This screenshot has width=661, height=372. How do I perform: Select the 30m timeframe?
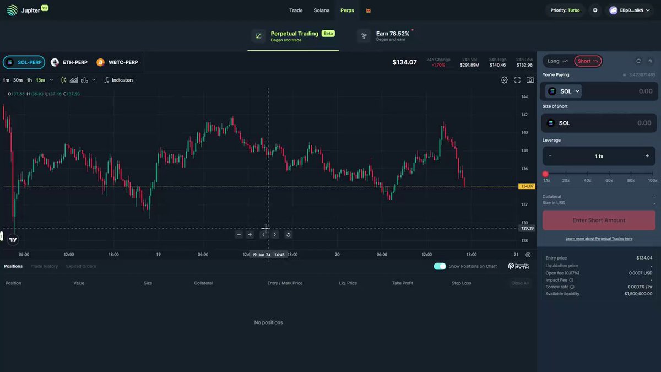tap(18, 80)
